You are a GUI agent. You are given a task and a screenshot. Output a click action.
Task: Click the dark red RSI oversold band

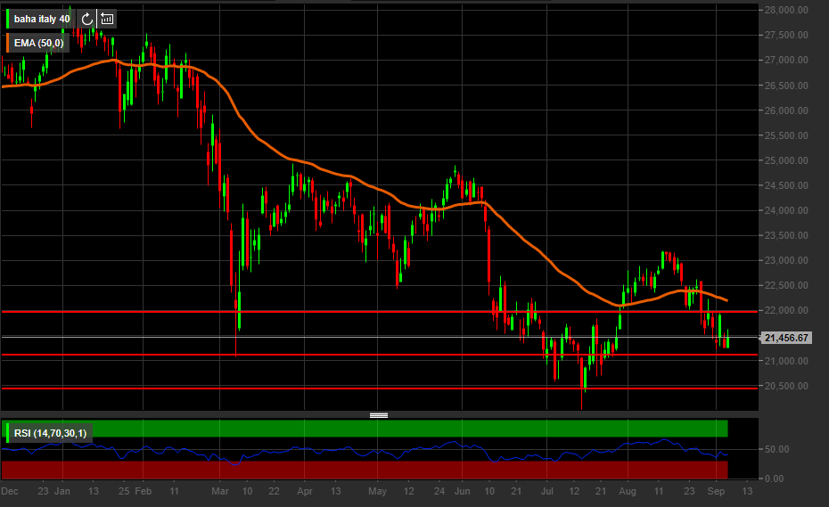point(365,470)
